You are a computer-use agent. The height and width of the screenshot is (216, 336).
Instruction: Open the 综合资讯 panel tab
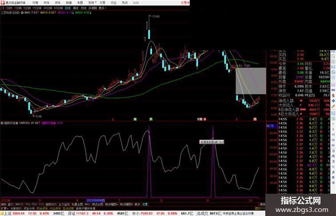(x=42, y=208)
